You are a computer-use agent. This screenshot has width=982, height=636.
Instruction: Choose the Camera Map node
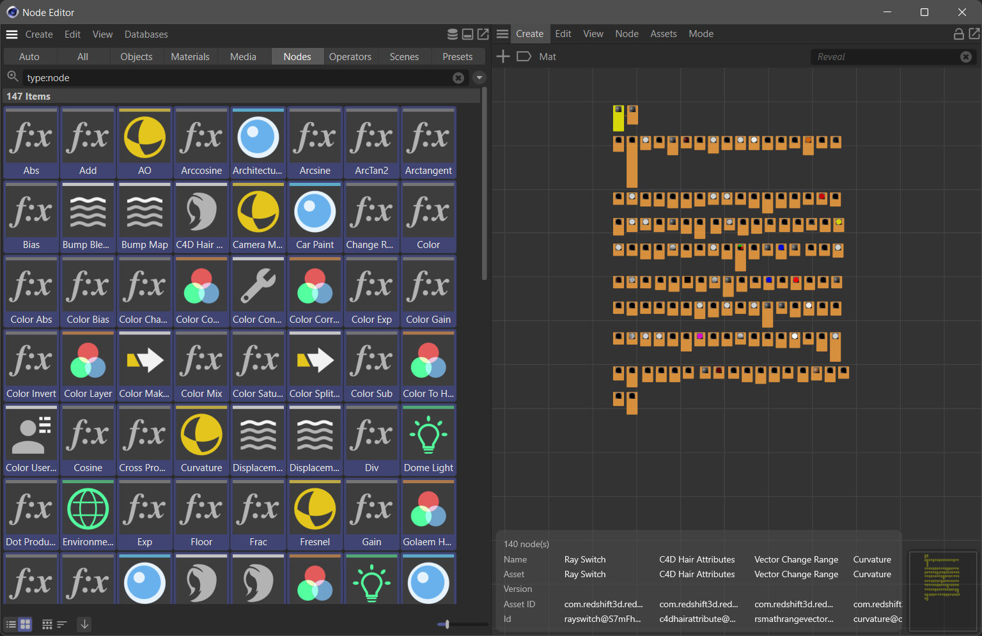[258, 217]
